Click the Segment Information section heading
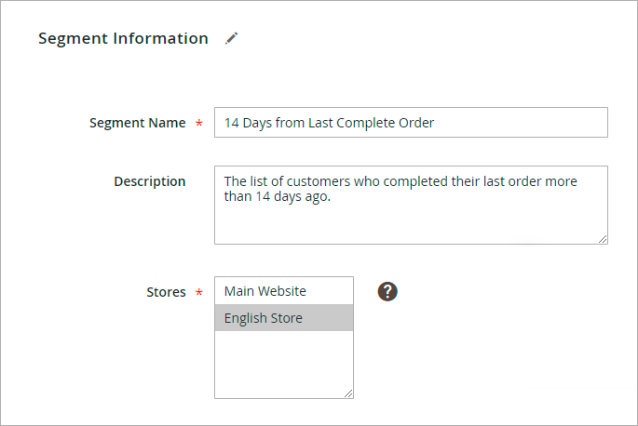Viewport: 638px width, 426px height. pyautogui.click(x=123, y=38)
